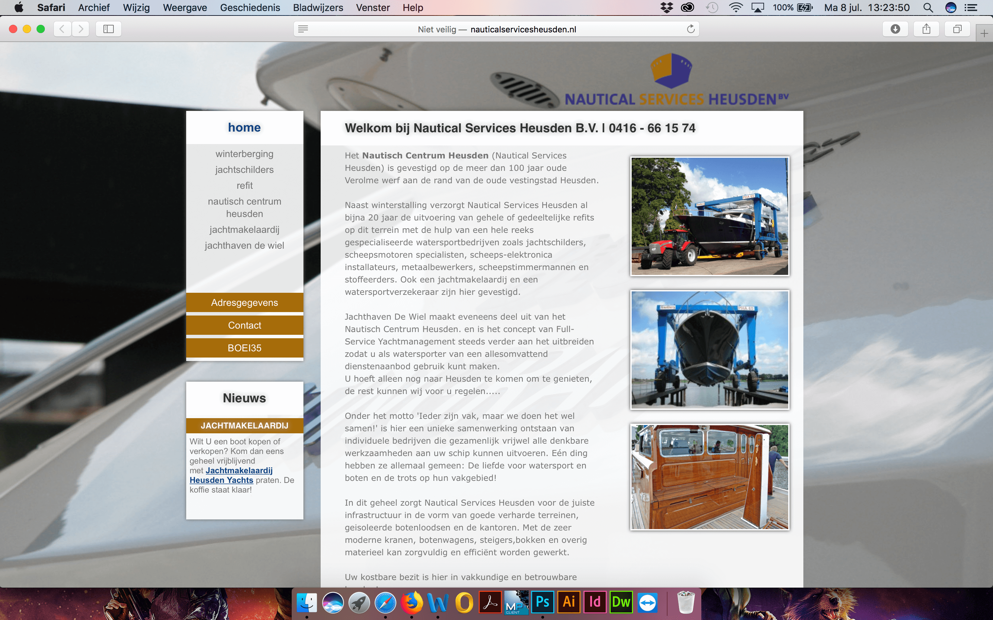Launch InDesign from the Dock
The image size is (993, 620).
point(595,602)
